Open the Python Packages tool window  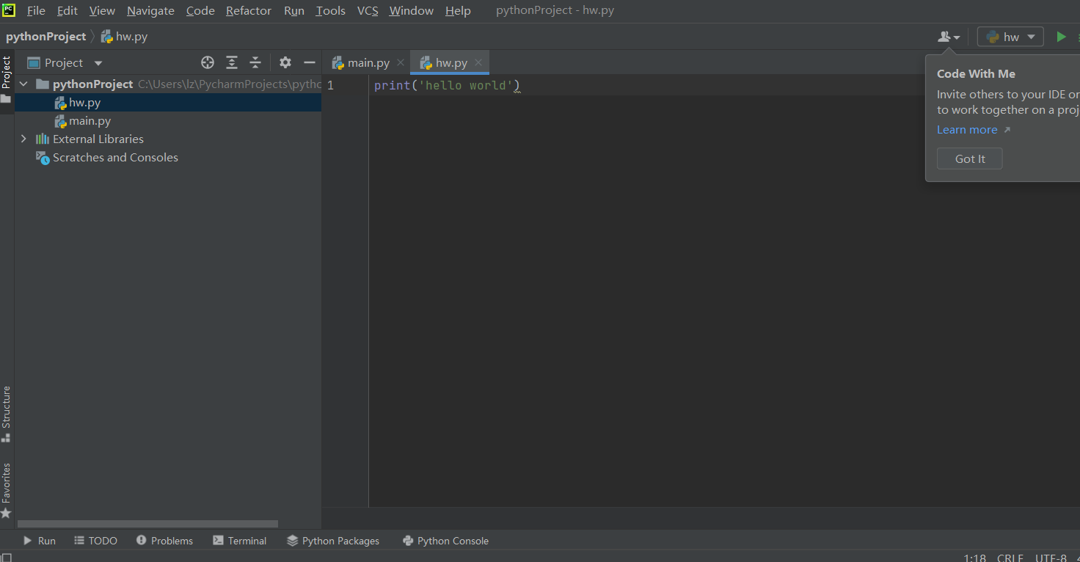[x=333, y=541]
